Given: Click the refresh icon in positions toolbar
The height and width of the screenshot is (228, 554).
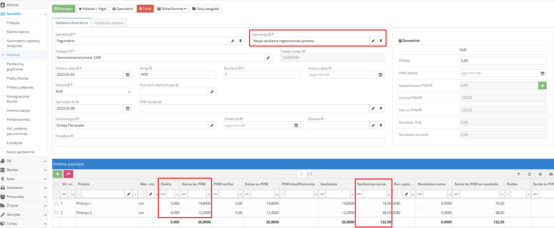Looking at the screenshot, I should 529,174.
